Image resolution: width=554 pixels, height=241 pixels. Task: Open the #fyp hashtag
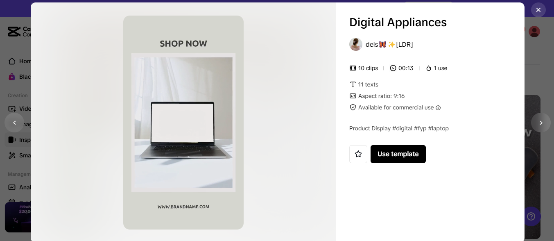(420, 128)
